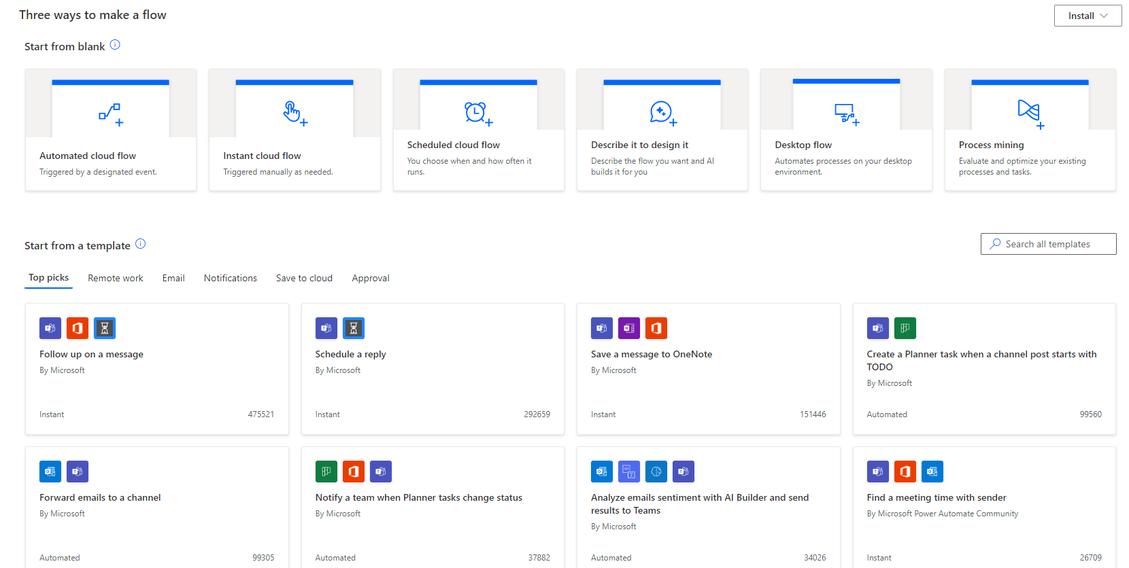1129x568 pixels.
Task: Open Schedule a reply template
Action: pos(433,369)
